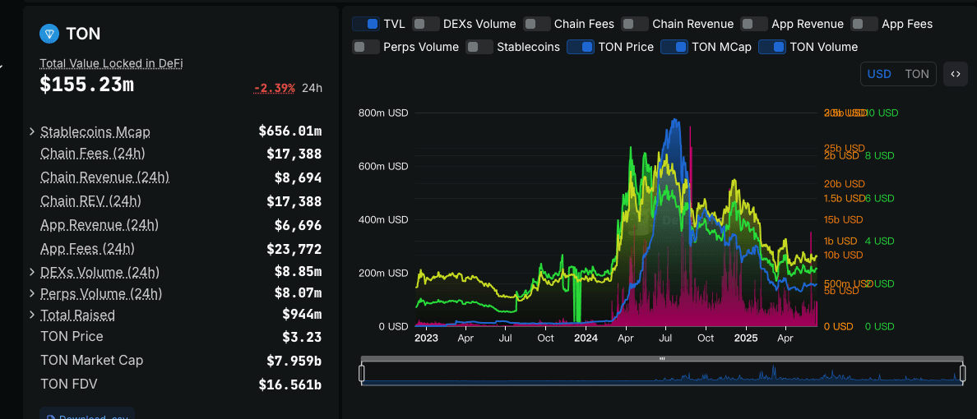Click the $7.959b market cap value
977x419 pixels.
point(294,361)
